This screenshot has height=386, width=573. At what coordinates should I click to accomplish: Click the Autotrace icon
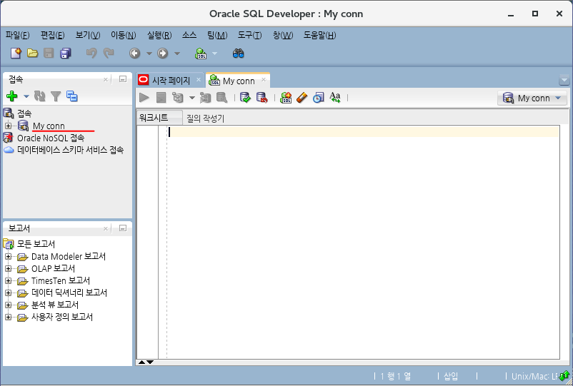pyautogui.click(x=205, y=98)
